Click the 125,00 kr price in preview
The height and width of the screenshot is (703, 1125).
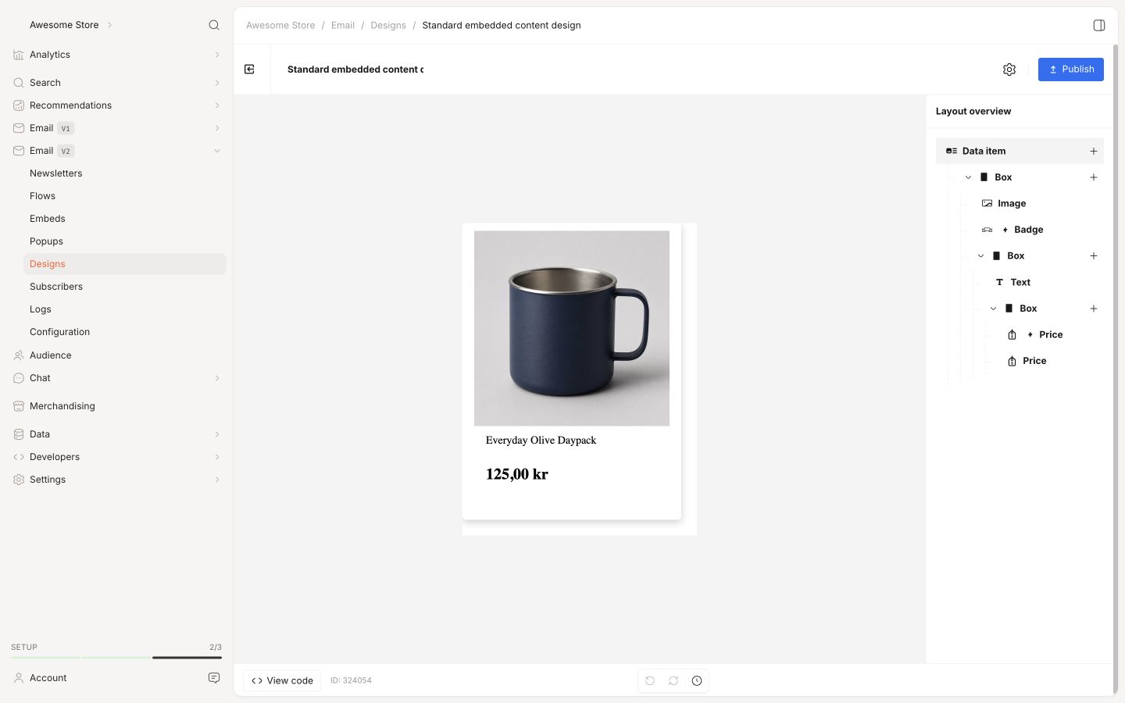[517, 474]
